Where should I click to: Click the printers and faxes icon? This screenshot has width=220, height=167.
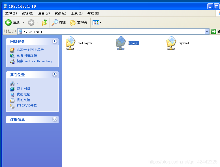coord(12,106)
